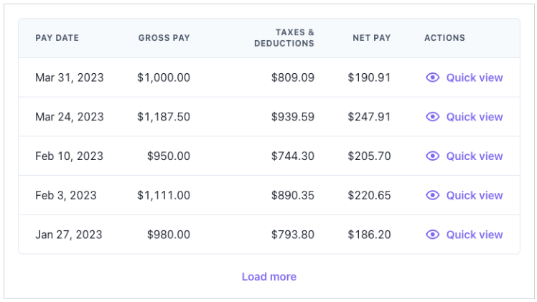Image resolution: width=537 pixels, height=302 pixels.
Task: Click the Net Pay column header
Action: (x=371, y=38)
